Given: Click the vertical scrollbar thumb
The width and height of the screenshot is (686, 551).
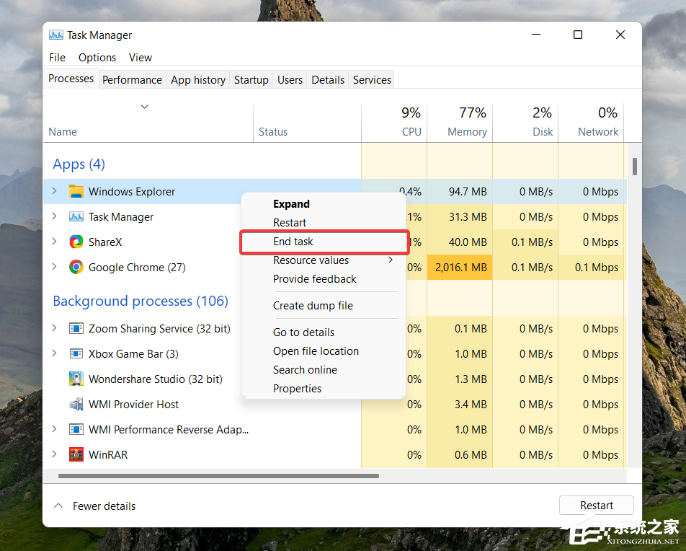Looking at the screenshot, I should pos(634,167).
